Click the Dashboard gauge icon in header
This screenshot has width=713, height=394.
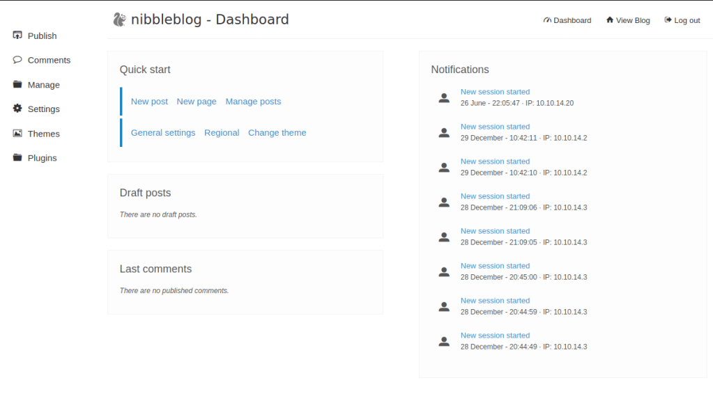[x=547, y=20]
